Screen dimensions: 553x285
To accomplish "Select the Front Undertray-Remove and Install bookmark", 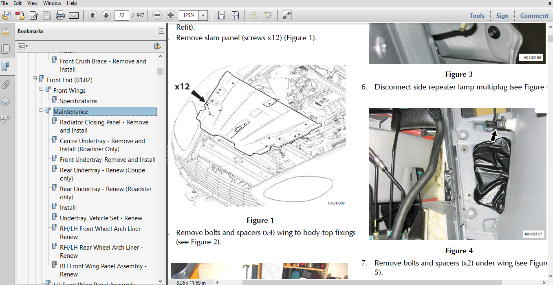I will coord(108,159).
